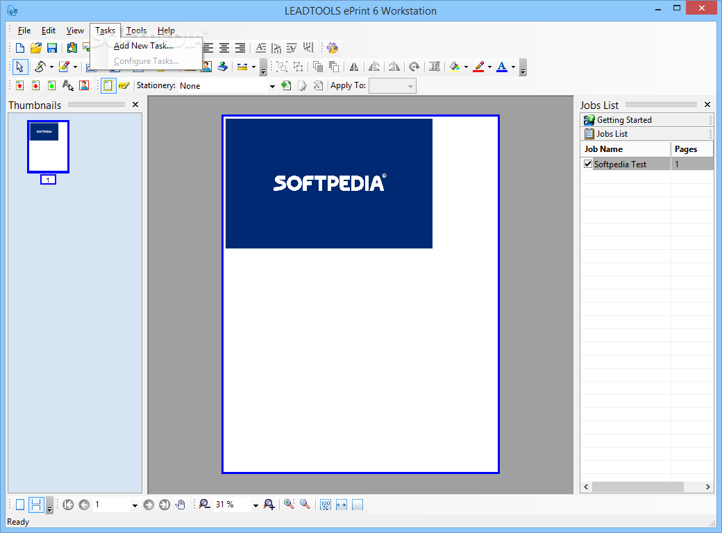Open the Edit menu
This screenshot has height=533, width=722.
(49, 31)
